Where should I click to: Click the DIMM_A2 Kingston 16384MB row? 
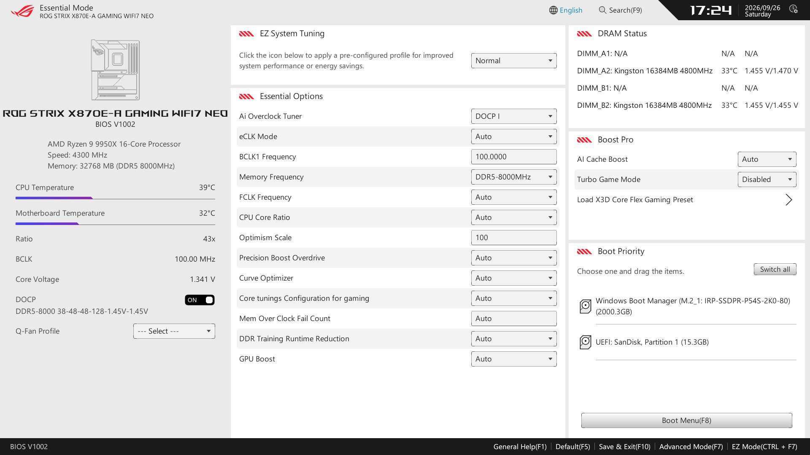tap(687, 71)
